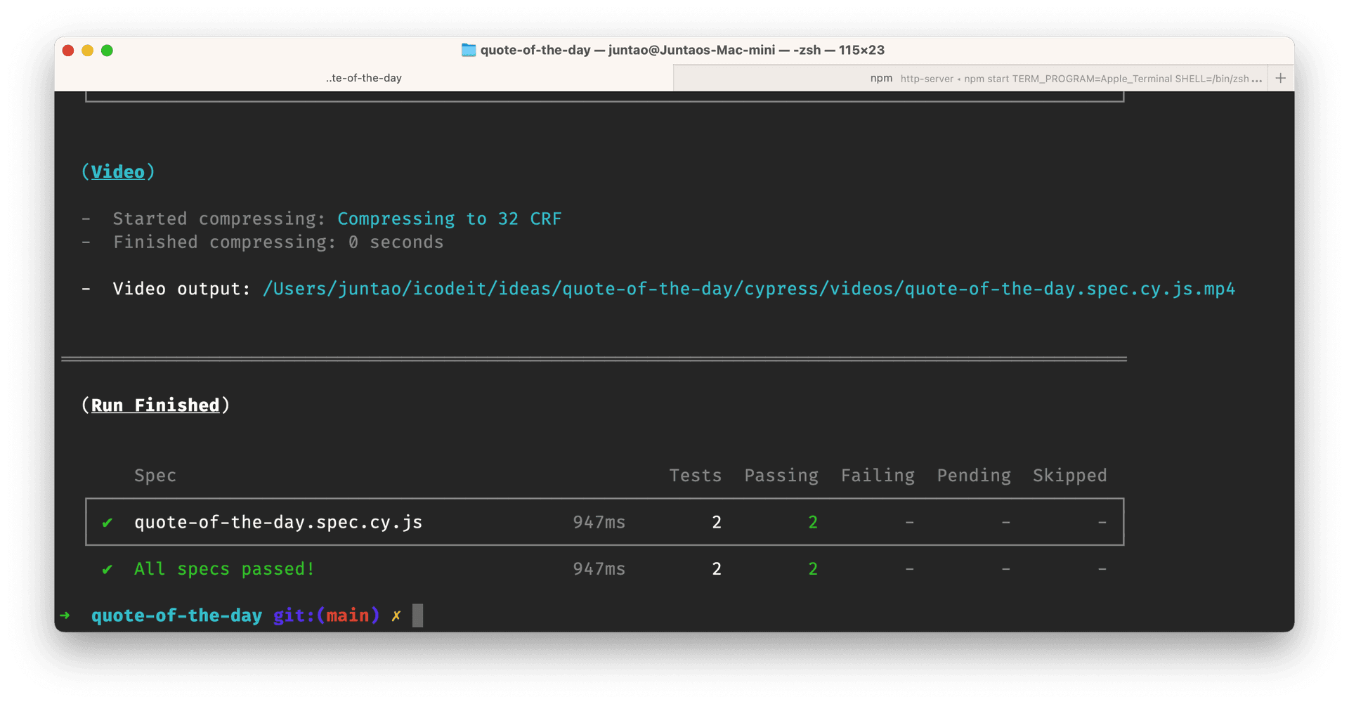The height and width of the screenshot is (704, 1349).
Task: Click the folder proxy icon in title bar
Action: point(468,50)
